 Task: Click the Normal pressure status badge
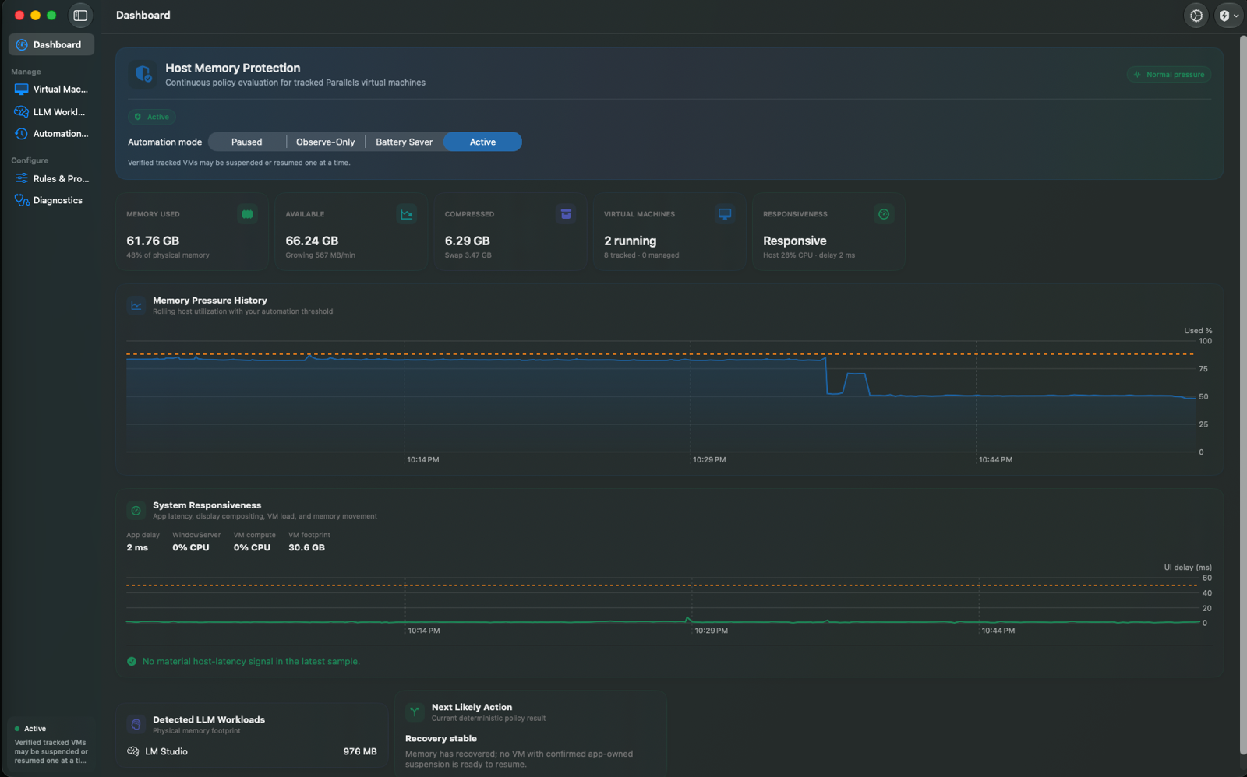pyautogui.click(x=1168, y=75)
